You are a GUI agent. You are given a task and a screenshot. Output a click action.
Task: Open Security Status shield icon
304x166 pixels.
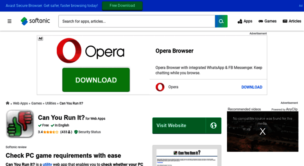(76, 132)
